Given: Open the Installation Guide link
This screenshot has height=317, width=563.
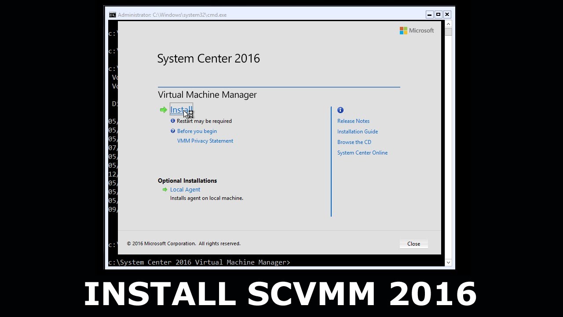Looking at the screenshot, I should (x=358, y=132).
